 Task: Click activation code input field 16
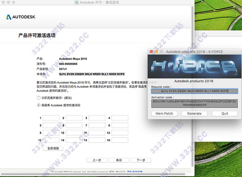[120, 140]
